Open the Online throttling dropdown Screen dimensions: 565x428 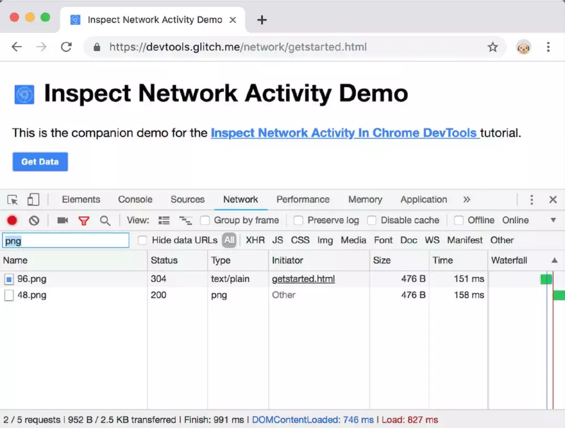tap(528, 221)
